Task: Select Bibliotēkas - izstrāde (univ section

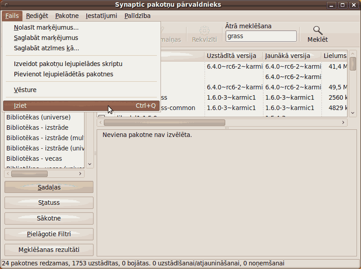Action: pos(45,148)
